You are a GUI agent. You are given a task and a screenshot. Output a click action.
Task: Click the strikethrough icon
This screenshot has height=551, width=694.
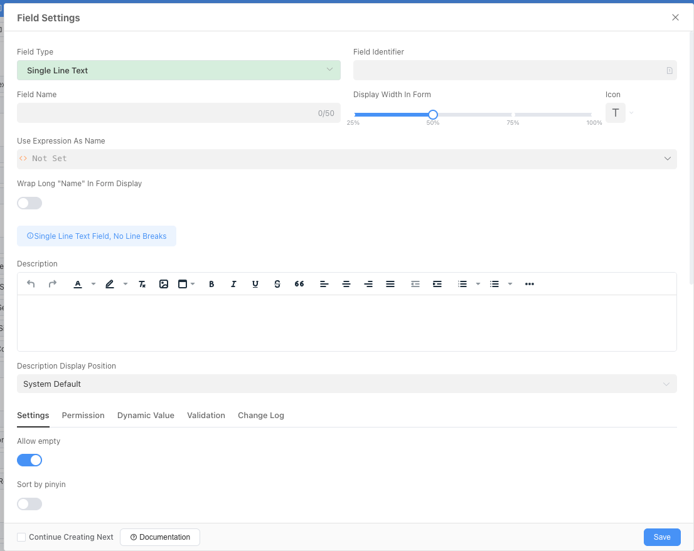(277, 284)
